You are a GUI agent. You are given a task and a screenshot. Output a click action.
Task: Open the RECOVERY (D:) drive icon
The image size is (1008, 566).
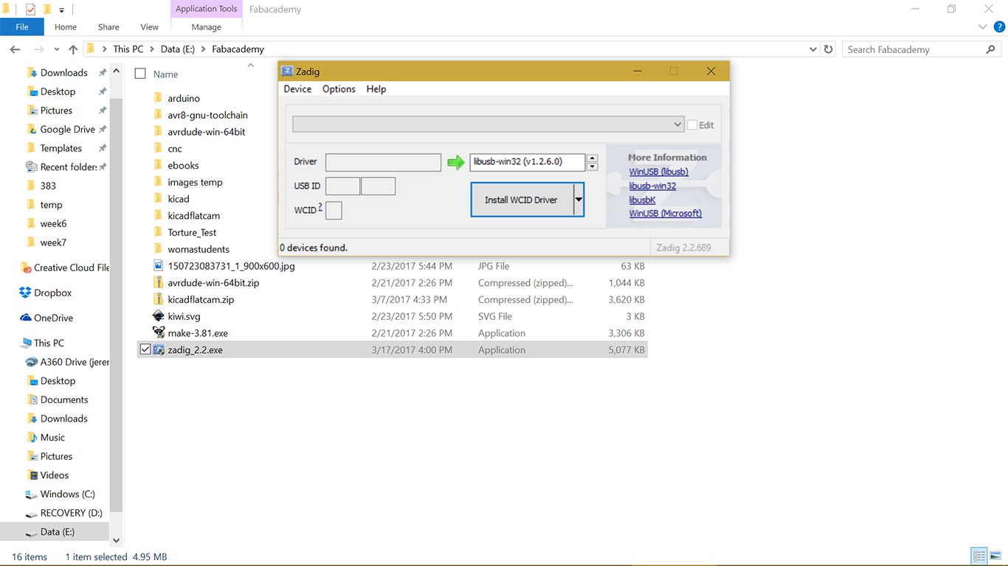(31, 514)
